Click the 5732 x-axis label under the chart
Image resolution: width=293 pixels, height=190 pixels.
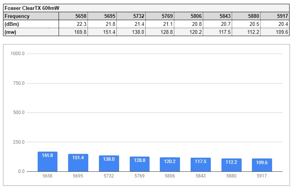109,176
